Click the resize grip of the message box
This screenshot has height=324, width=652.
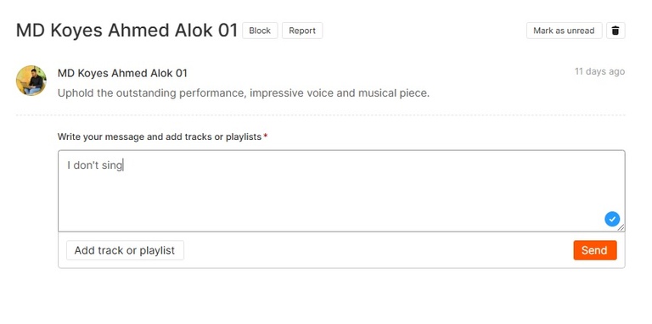point(621,227)
